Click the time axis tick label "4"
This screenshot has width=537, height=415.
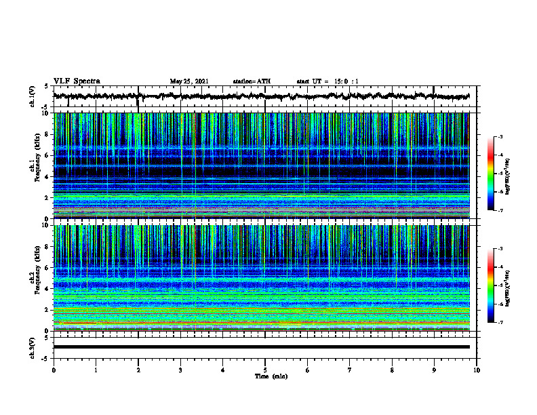coord(223,370)
